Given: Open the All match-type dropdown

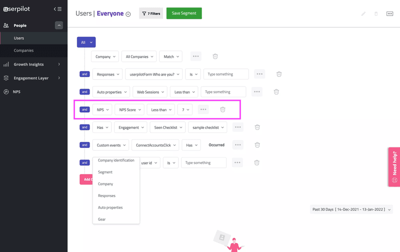Looking at the screenshot, I should [x=86, y=42].
